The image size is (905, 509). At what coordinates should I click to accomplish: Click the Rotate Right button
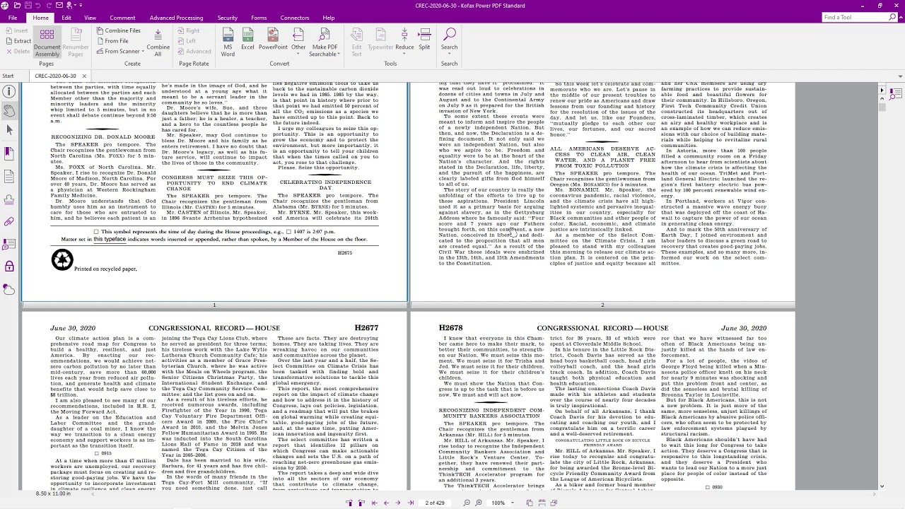point(189,30)
